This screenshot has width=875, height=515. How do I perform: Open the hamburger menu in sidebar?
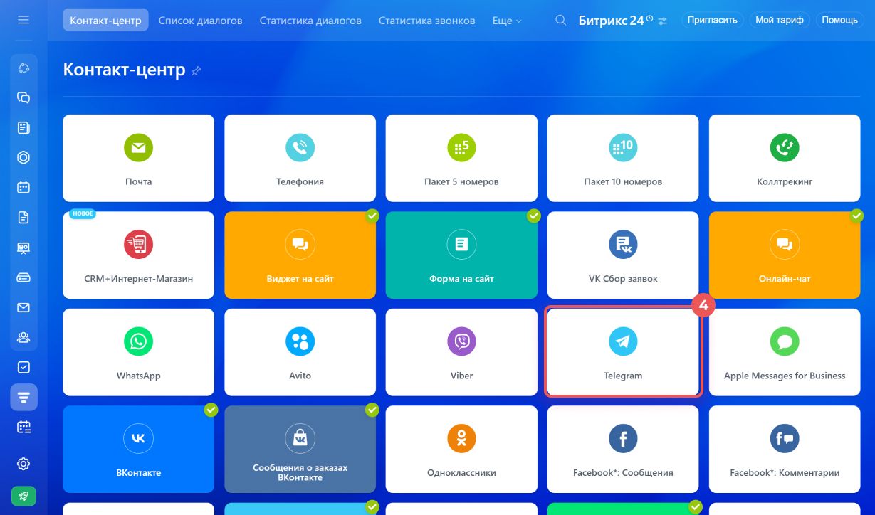[23, 20]
